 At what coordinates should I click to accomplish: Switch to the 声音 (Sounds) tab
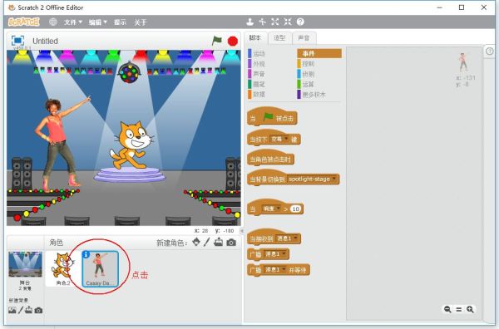(x=304, y=38)
